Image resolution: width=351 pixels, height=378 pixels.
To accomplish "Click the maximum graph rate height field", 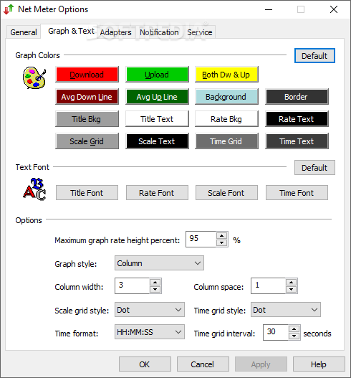I will click(x=201, y=239).
